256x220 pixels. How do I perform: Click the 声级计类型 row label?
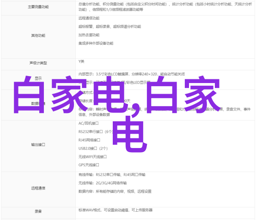(x=38, y=63)
